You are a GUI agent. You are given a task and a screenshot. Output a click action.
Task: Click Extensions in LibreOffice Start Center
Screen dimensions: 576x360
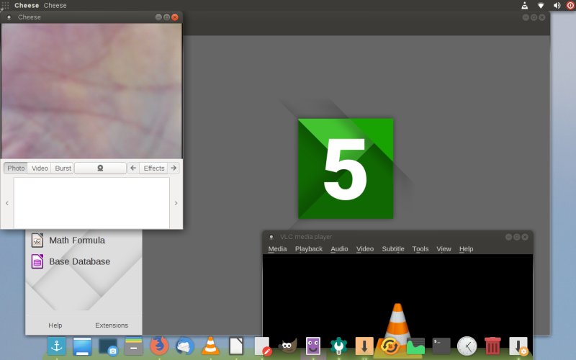(x=112, y=325)
